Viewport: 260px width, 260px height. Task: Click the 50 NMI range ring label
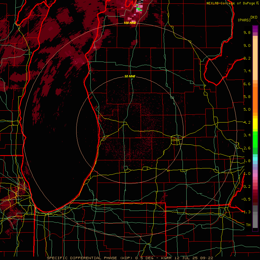pyautogui.click(x=130, y=76)
